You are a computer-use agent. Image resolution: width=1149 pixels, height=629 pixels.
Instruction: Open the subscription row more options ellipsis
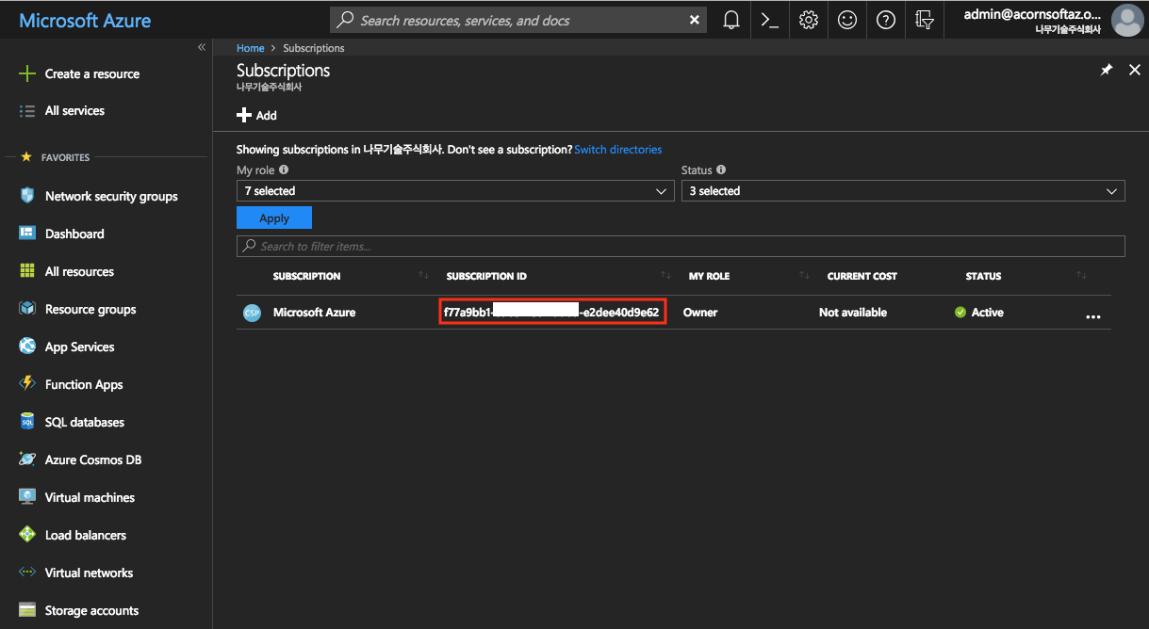pyautogui.click(x=1092, y=317)
